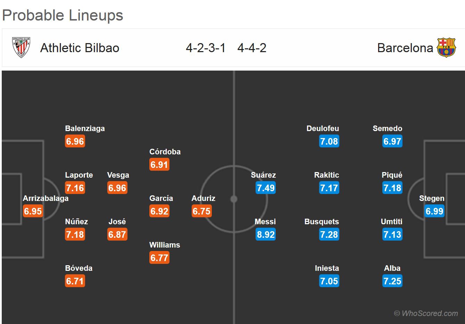Select the 4-2-3-1 formation label
The image size is (465, 324).
206,48
